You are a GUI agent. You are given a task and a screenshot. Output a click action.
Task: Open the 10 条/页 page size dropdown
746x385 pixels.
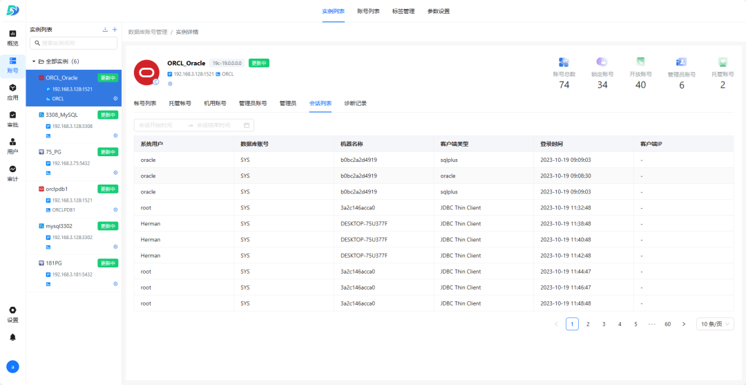[x=715, y=324]
